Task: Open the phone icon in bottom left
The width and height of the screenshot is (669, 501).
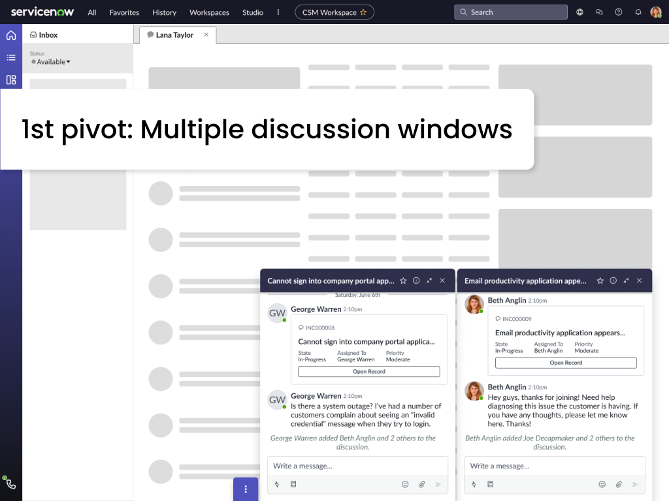Action: (10, 483)
